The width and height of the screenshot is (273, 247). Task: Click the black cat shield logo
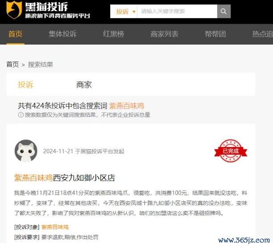pyautogui.click(x=14, y=9)
